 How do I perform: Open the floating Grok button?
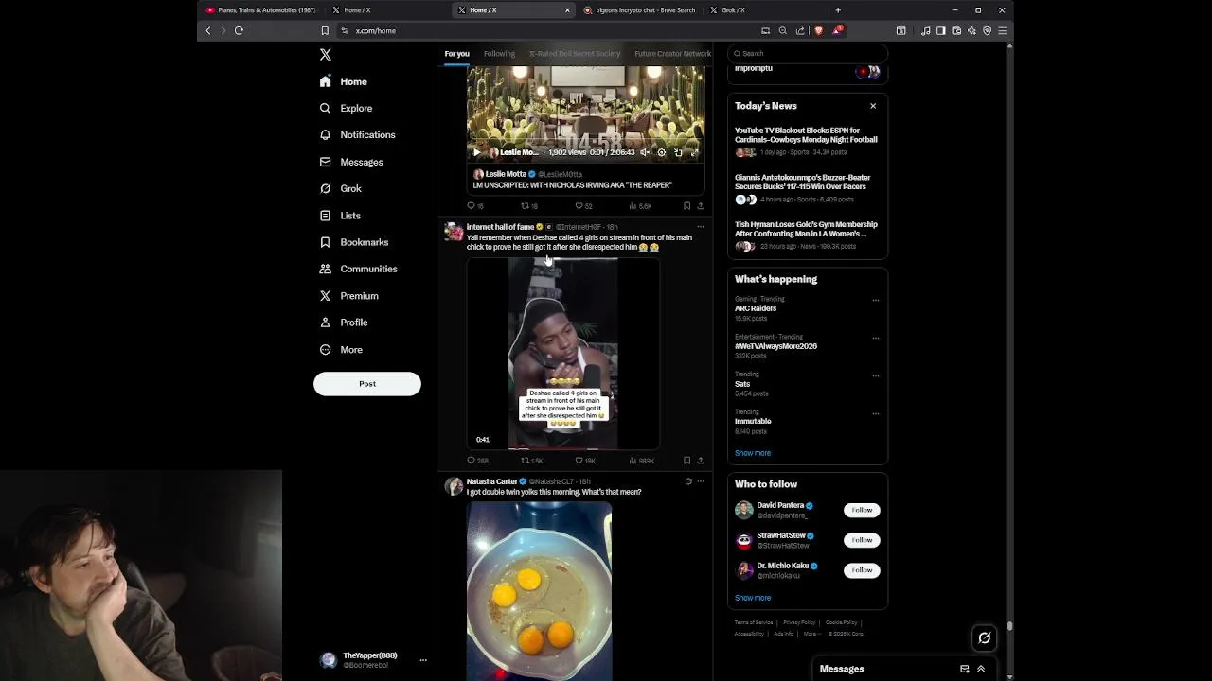pos(985,638)
